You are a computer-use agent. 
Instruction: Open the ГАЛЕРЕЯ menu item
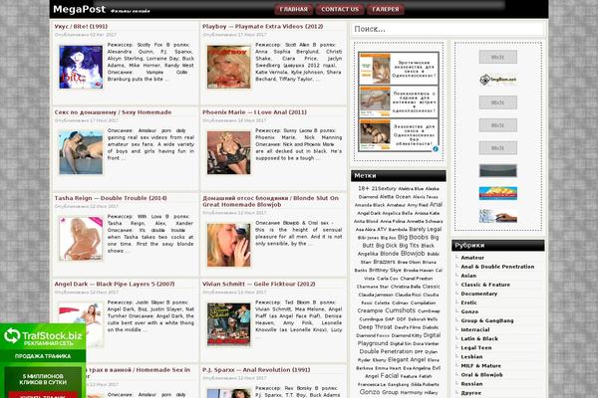[385, 10]
